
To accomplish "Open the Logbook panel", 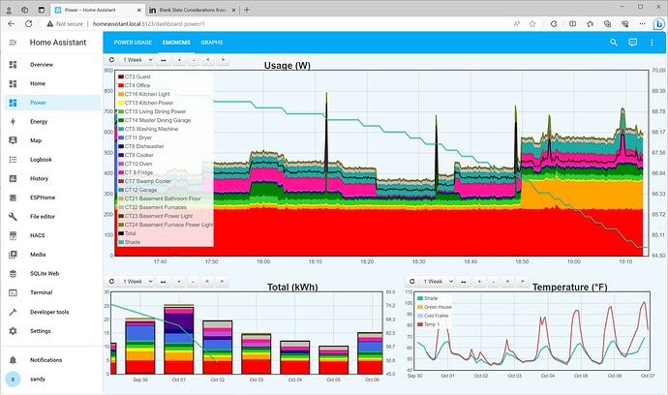I will coord(52,160).
